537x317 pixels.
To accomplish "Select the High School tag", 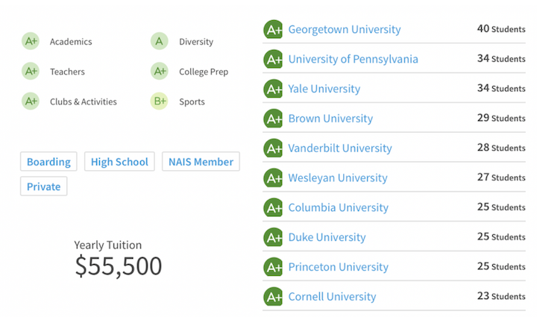I will tap(119, 162).
